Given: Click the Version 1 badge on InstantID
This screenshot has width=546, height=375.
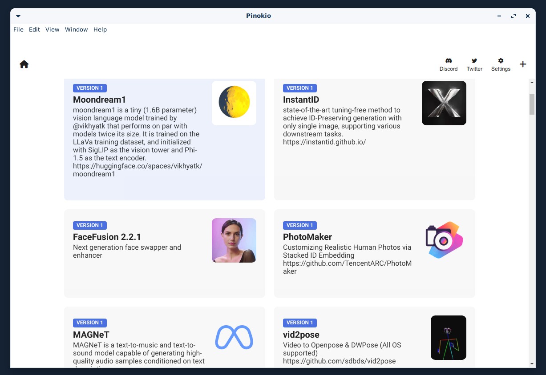Looking at the screenshot, I should point(300,88).
